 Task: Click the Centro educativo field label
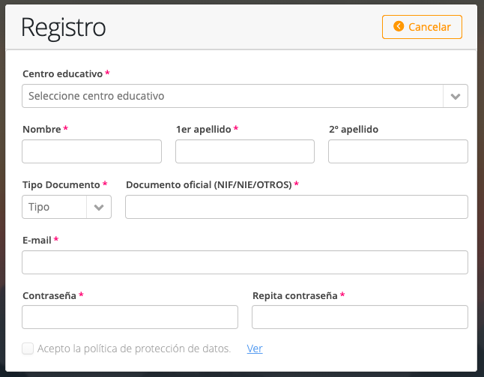click(63, 73)
